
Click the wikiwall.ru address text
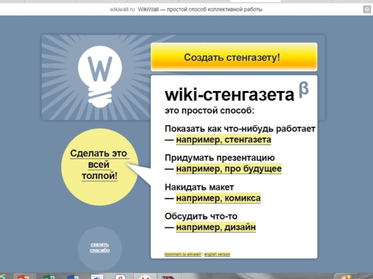tap(122, 9)
